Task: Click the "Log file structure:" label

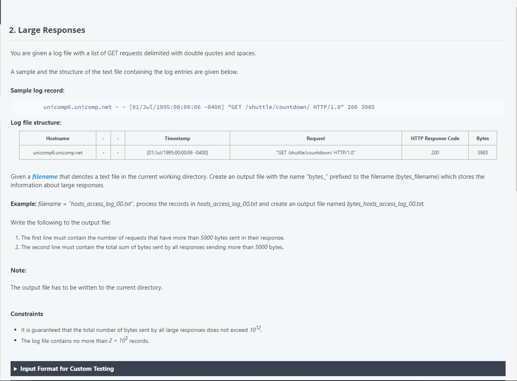Action: pos(36,123)
